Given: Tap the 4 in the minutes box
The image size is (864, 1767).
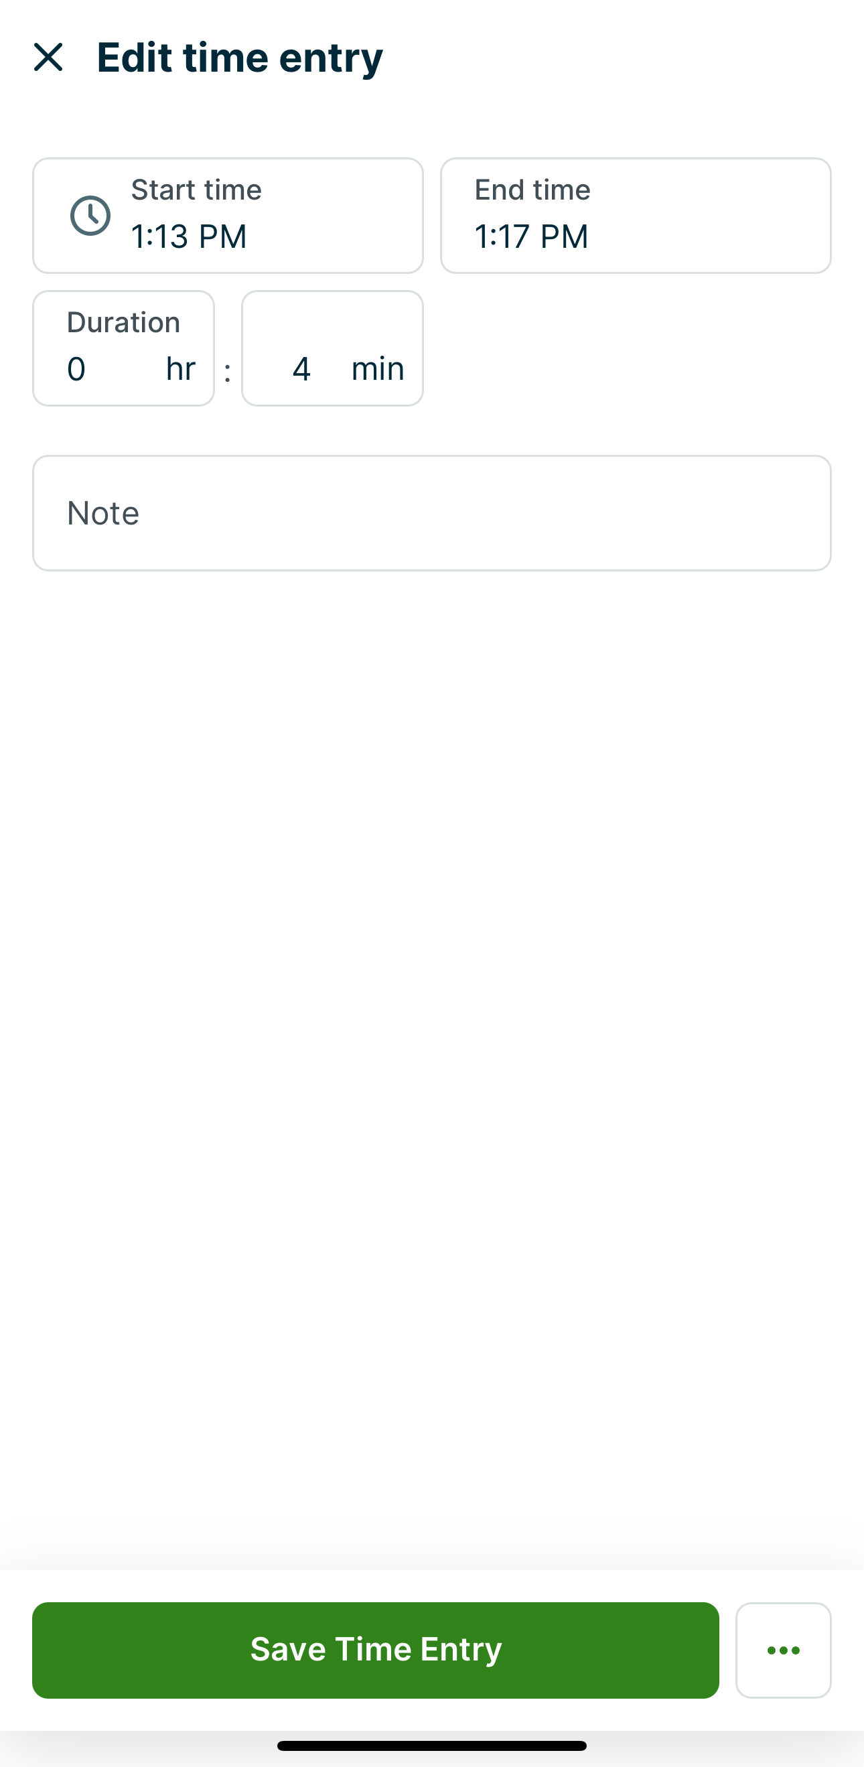Looking at the screenshot, I should click(x=301, y=369).
